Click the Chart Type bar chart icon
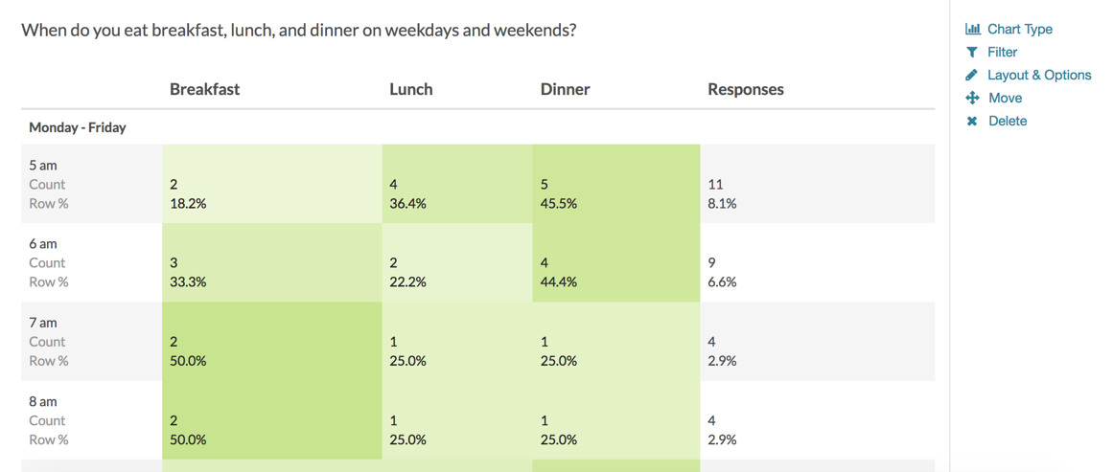 click(x=972, y=29)
